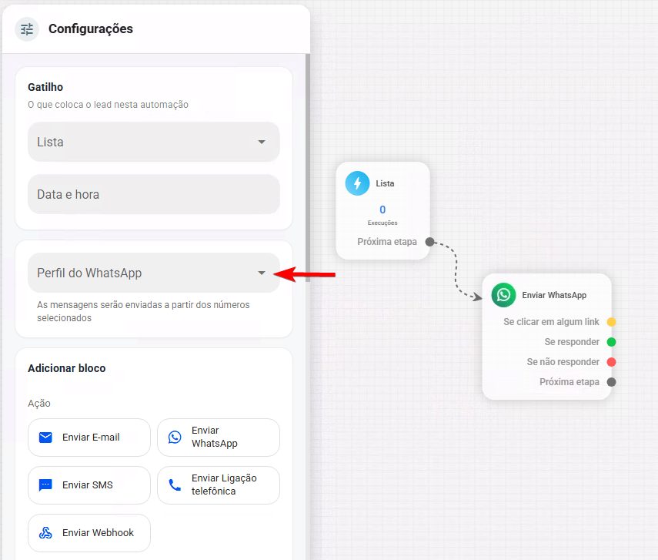
Task: Click the 'Configurações' panel title
Action: pos(91,29)
